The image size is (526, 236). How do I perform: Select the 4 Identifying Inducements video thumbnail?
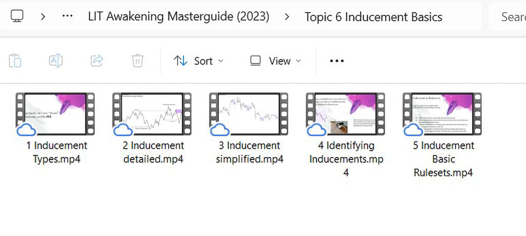tap(345, 114)
